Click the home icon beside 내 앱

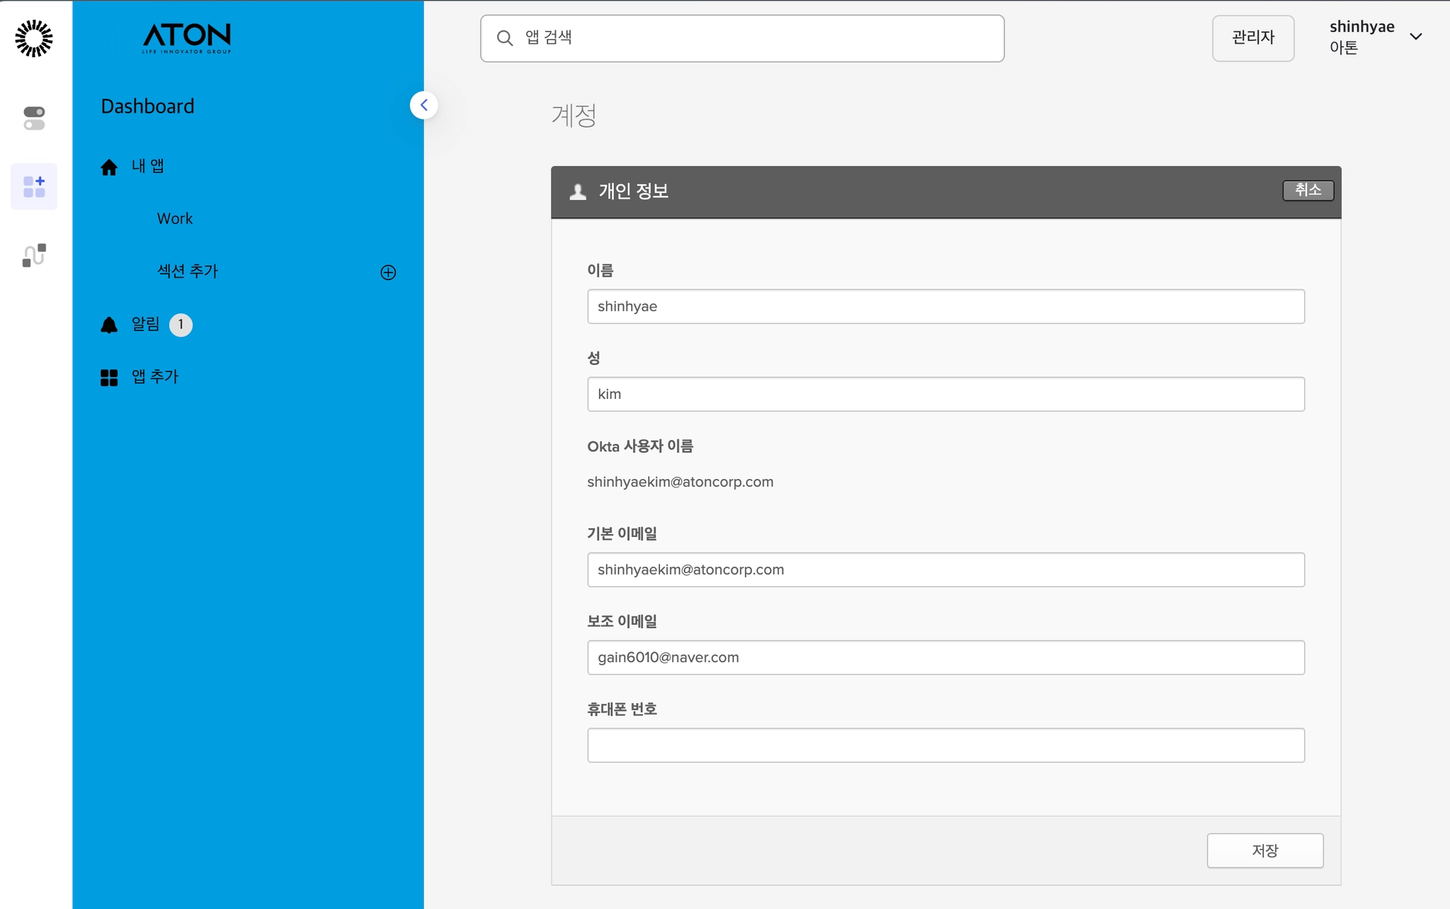pos(109,167)
